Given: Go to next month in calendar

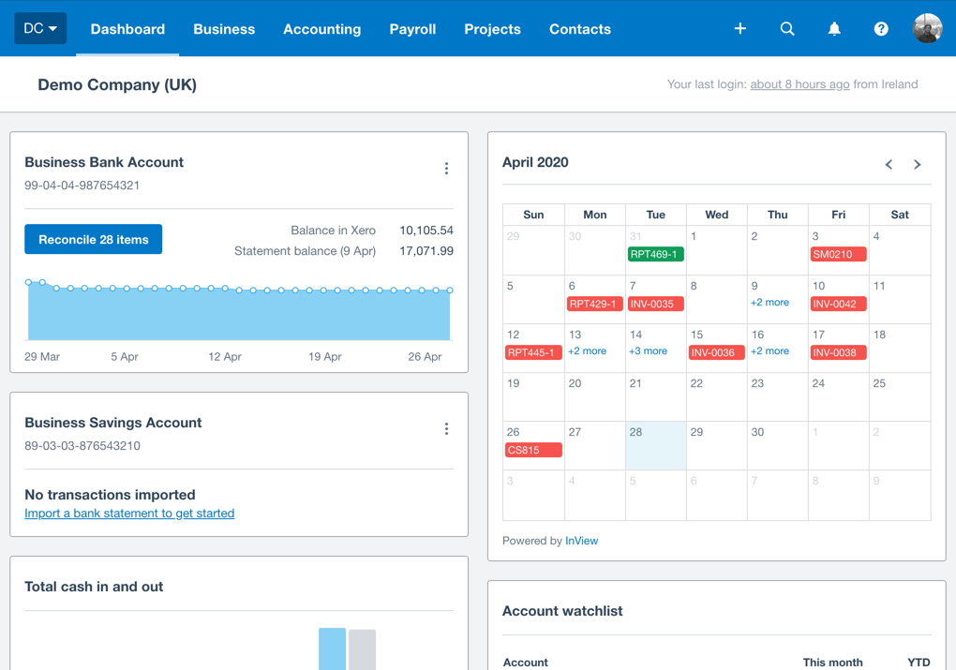Looking at the screenshot, I should [918, 164].
